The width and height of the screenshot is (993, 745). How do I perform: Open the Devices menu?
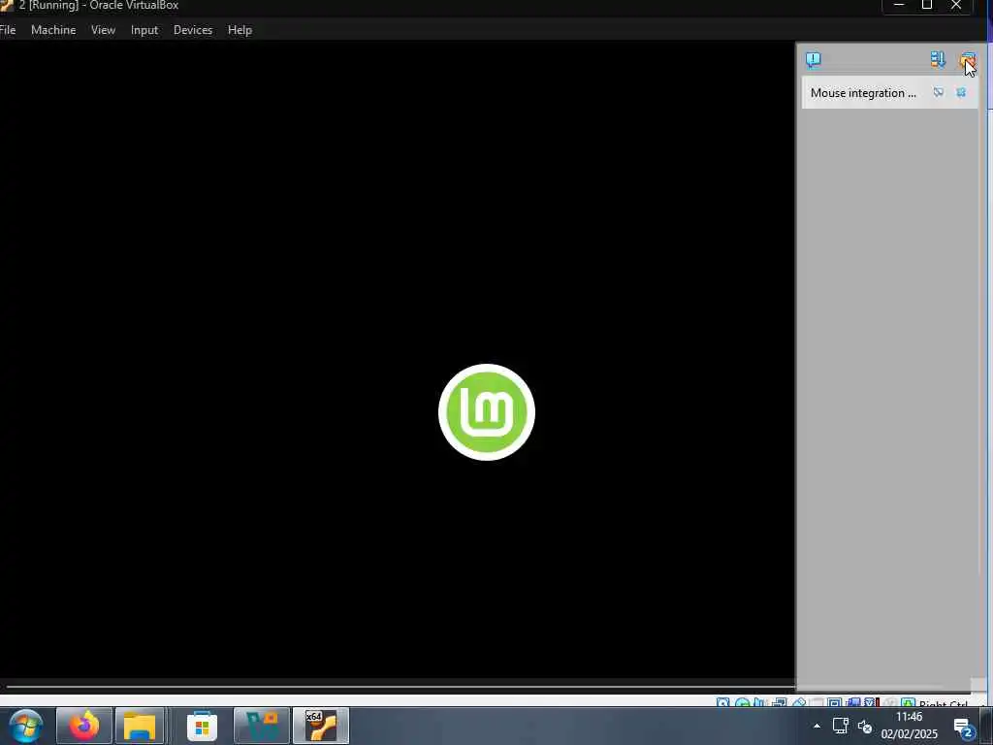(193, 30)
